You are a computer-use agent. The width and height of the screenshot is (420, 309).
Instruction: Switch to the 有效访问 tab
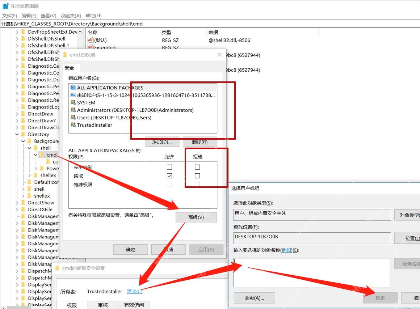[x=134, y=305]
